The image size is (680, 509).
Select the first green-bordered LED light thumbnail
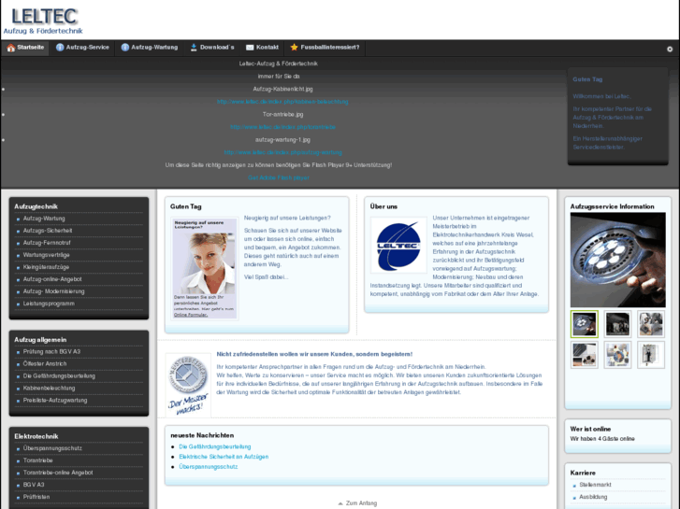585,324
